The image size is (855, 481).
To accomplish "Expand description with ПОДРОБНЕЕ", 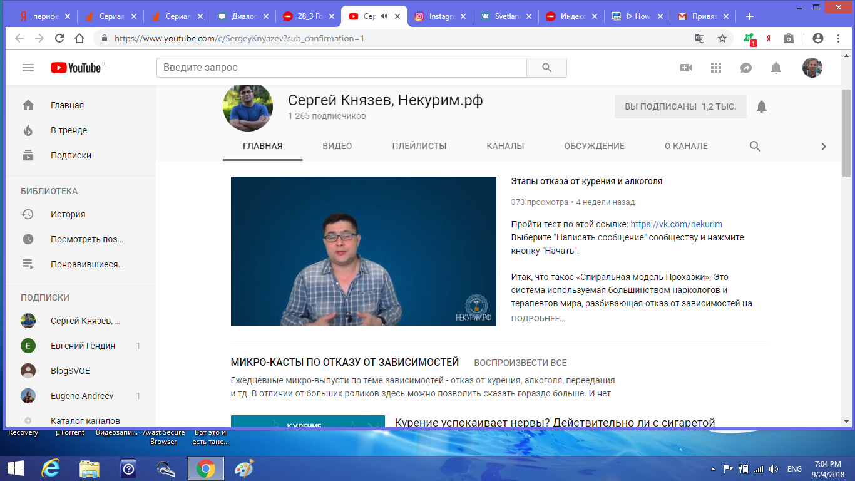I will tap(538, 318).
